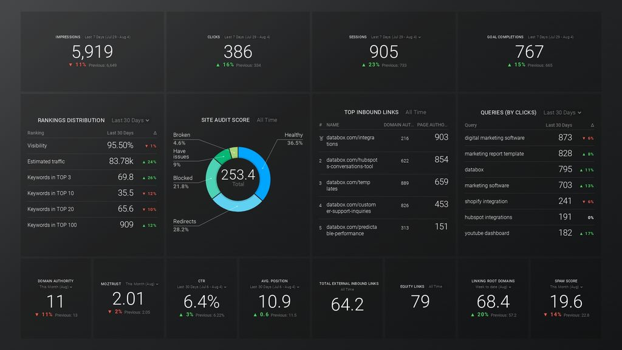Open the Sessions date range dropdown
The image size is (622, 350).
(395, 37)
